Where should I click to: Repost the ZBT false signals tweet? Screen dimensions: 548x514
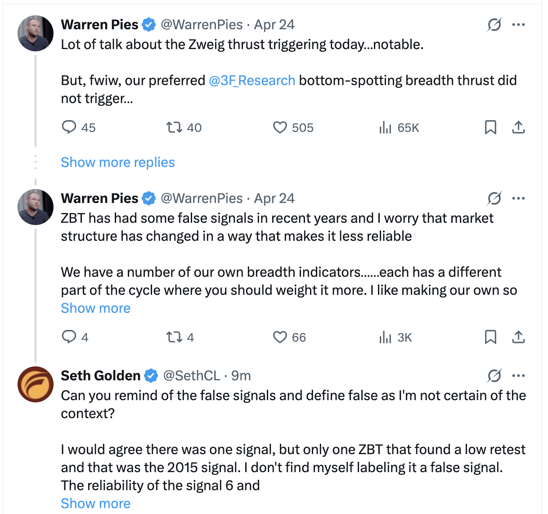pyautogui.click(x=174, y=337)
